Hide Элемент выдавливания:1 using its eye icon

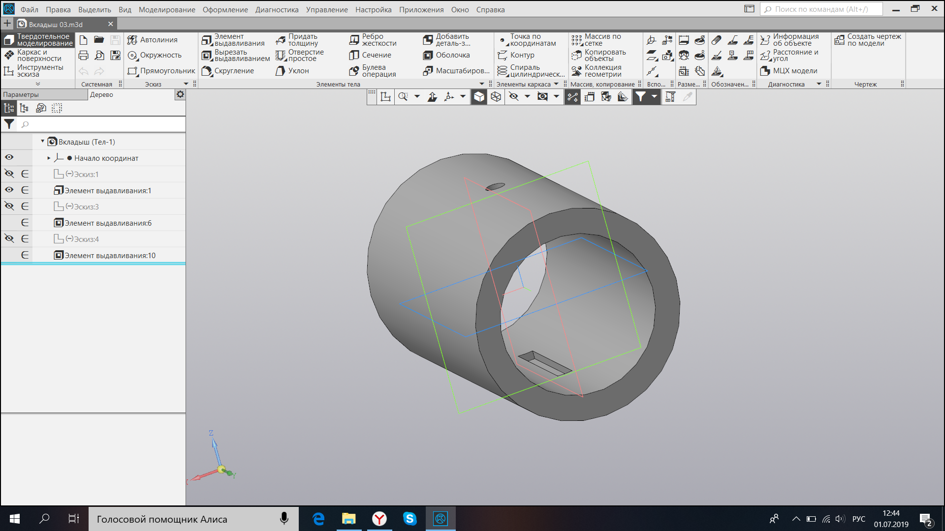pos(9,190)
